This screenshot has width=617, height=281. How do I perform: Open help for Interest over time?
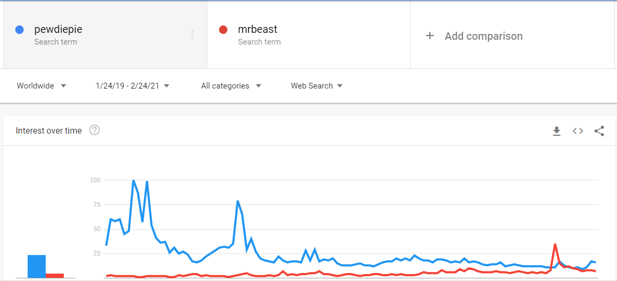pyautogui.click(x=95, y=130)
